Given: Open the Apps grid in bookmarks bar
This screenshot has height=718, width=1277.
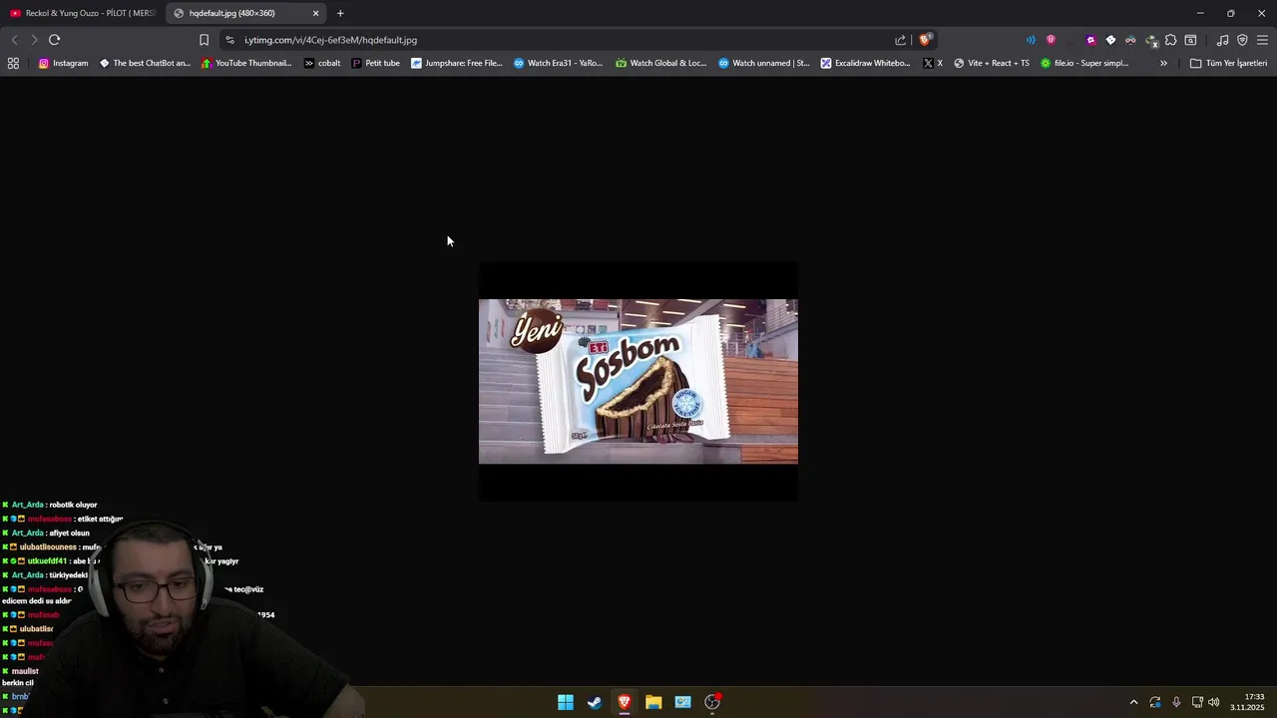Looking at the screenshot, I should pos(13,63).
